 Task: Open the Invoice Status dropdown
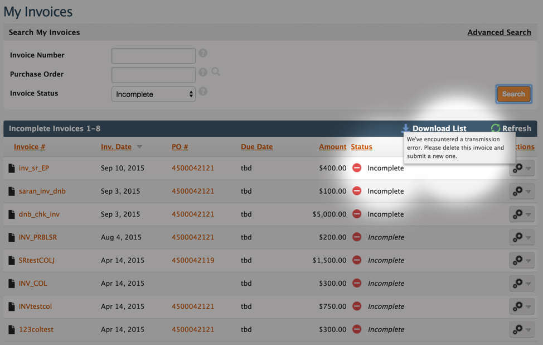click(153, 94)
